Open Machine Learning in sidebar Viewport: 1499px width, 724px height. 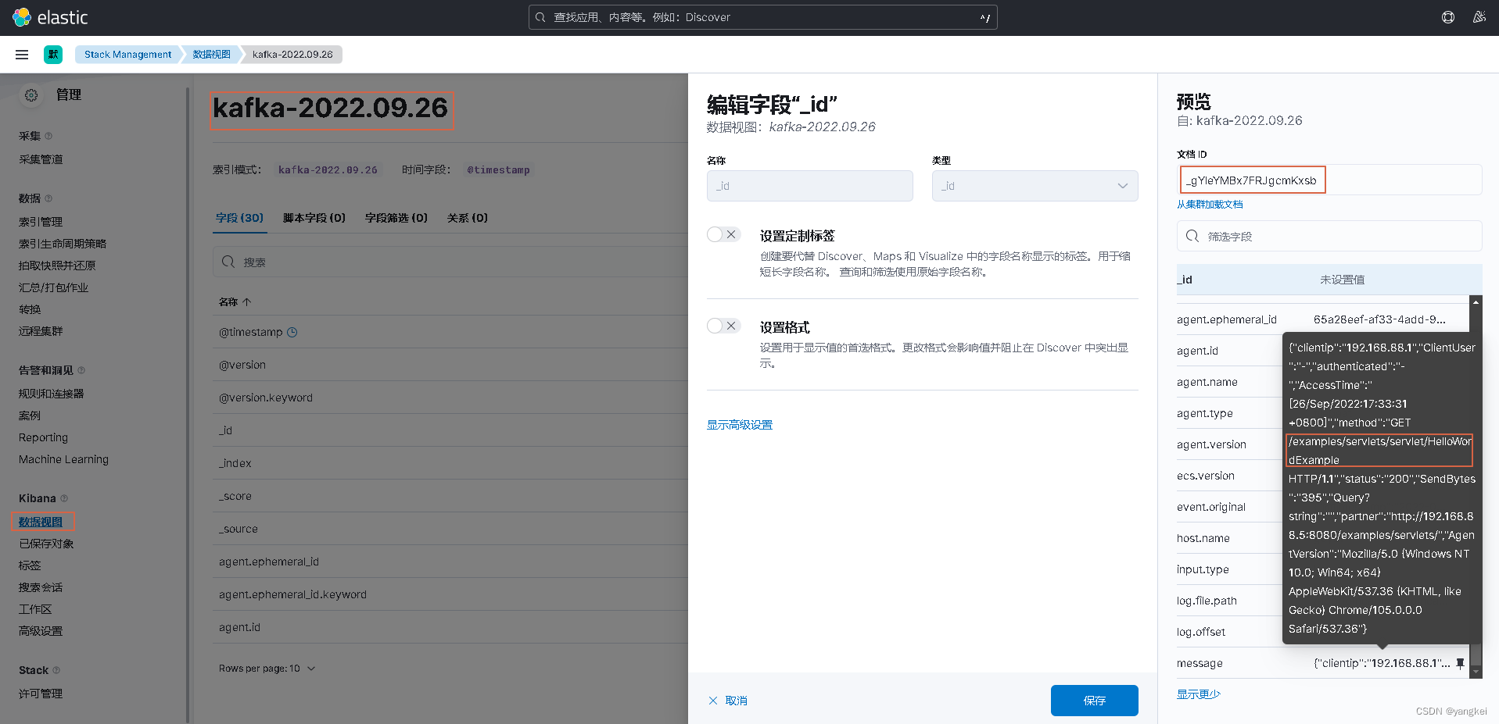64,459
